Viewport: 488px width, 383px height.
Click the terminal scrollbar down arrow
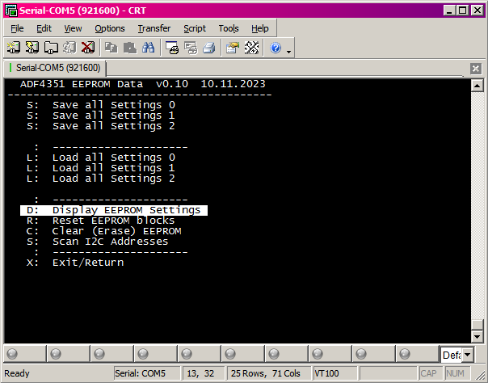477,336
